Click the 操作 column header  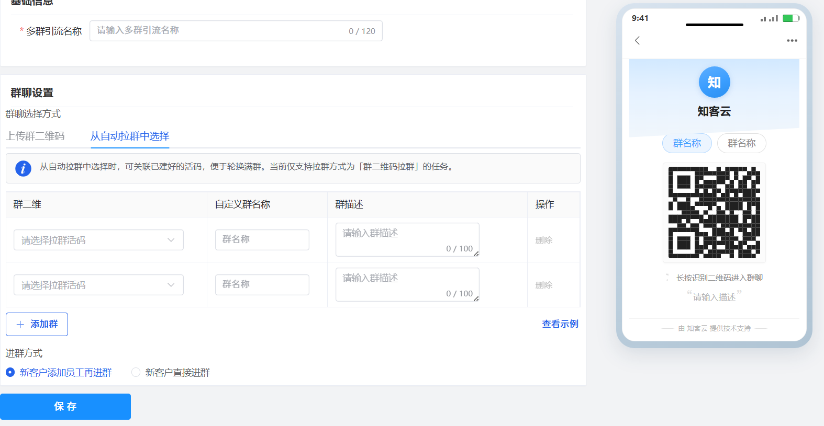click(x=544, y=204)
